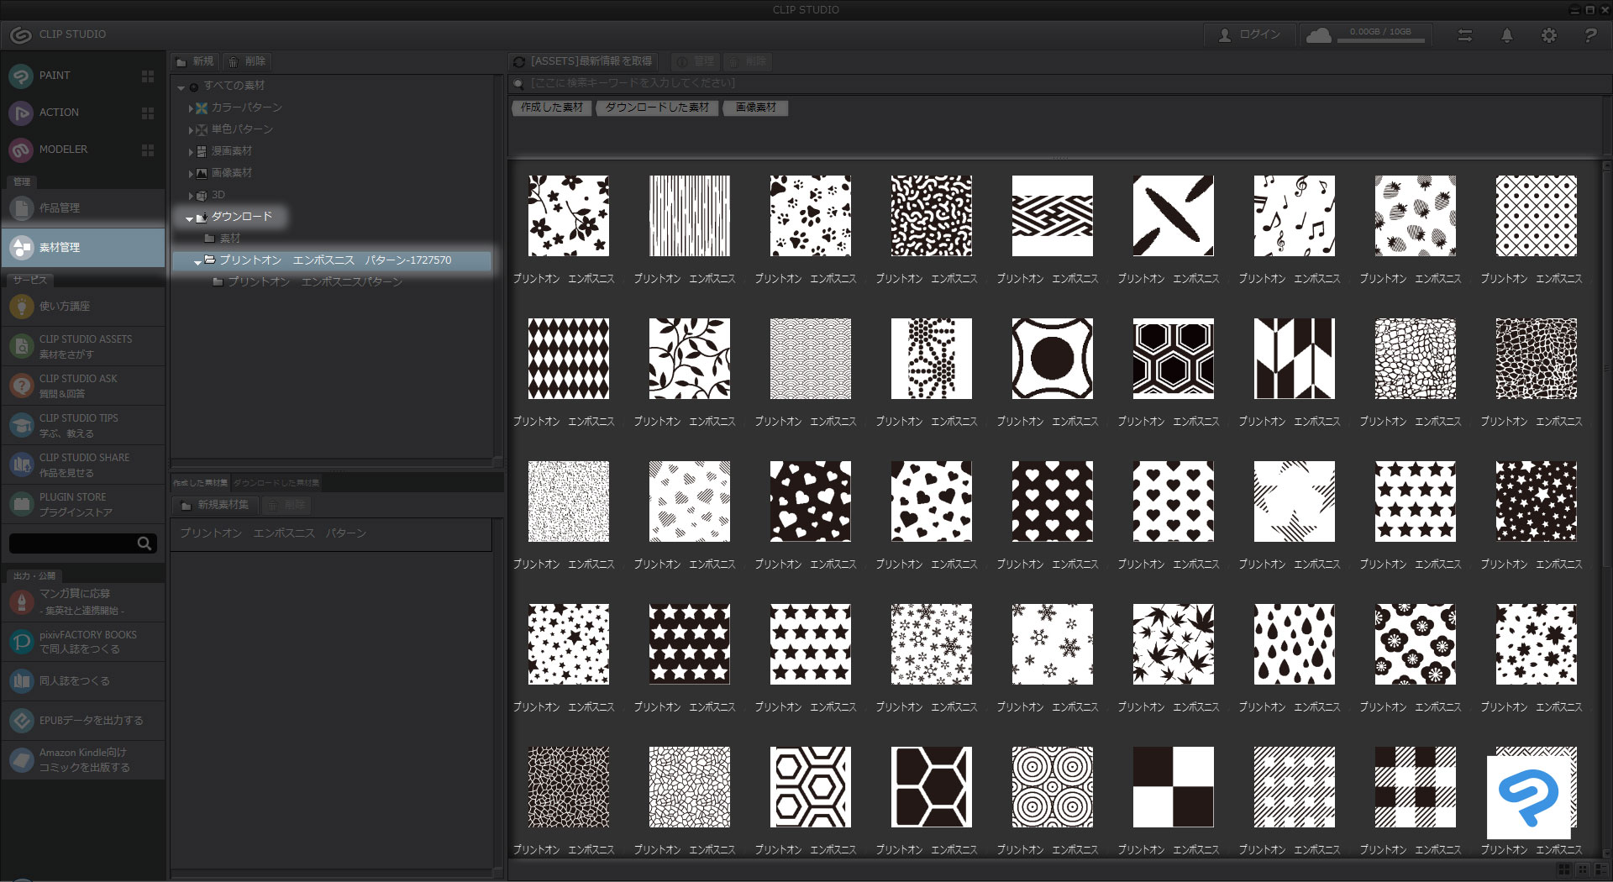Select 素材 folder under ダウンロード
Viewport: 1613px width, 882px height.
223,239
